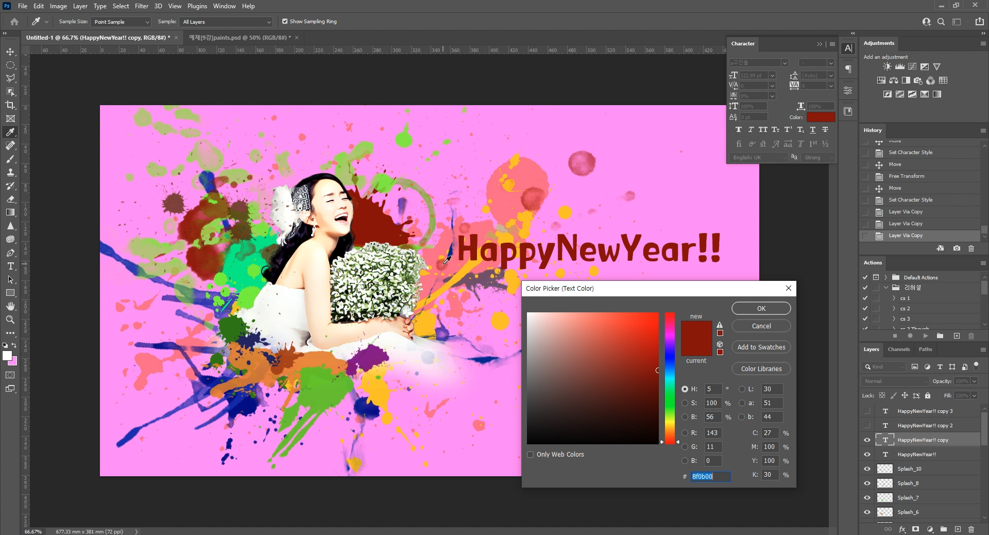Select the Gradient tool
Image resolution: width=989 pixels, height=535 pixels.
10,212
